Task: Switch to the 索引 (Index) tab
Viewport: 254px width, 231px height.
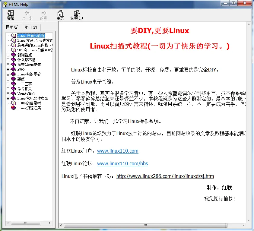Action: 30,27
